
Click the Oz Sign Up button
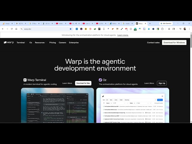point(162,83)
